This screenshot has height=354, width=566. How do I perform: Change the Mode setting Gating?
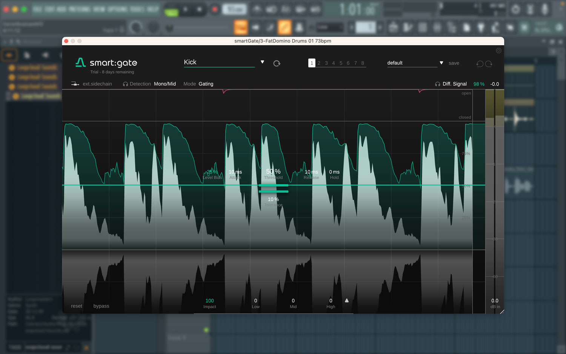(206, 84)
